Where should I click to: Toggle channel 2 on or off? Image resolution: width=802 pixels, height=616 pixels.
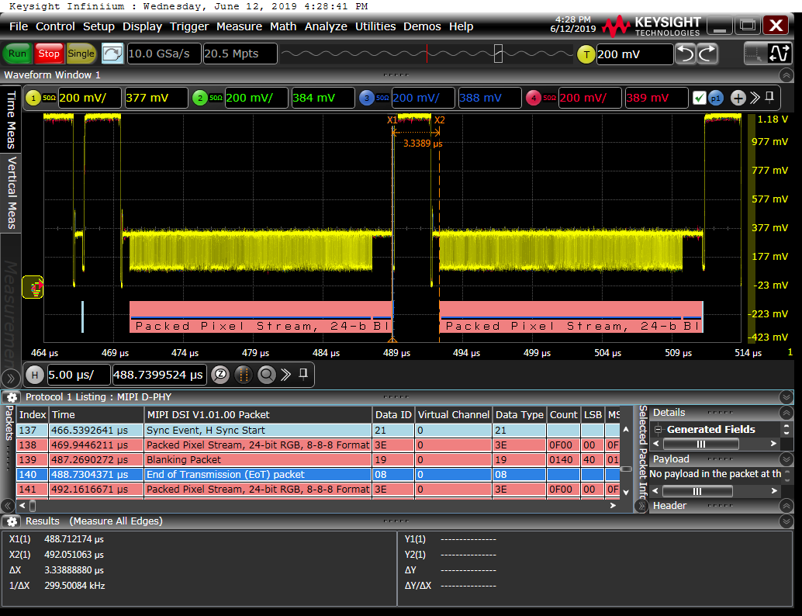[200, 98]
